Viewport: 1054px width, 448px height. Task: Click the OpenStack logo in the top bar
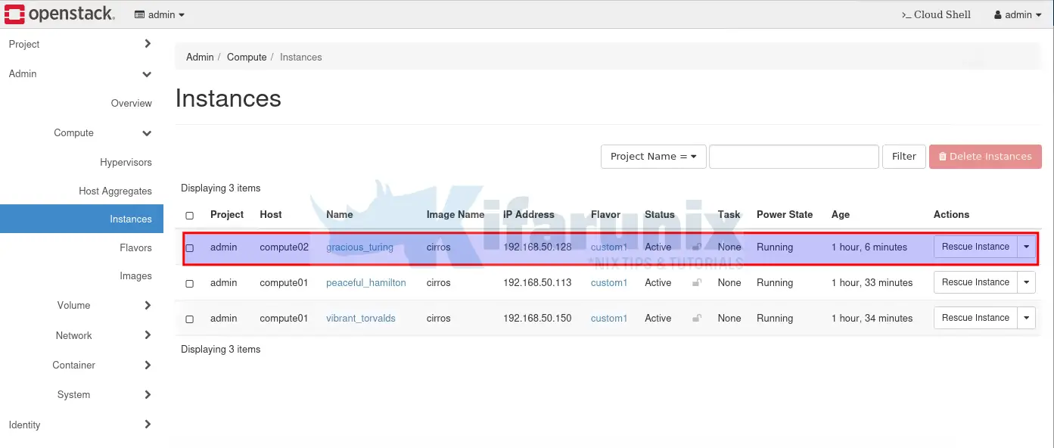click(x=61, y=14)
